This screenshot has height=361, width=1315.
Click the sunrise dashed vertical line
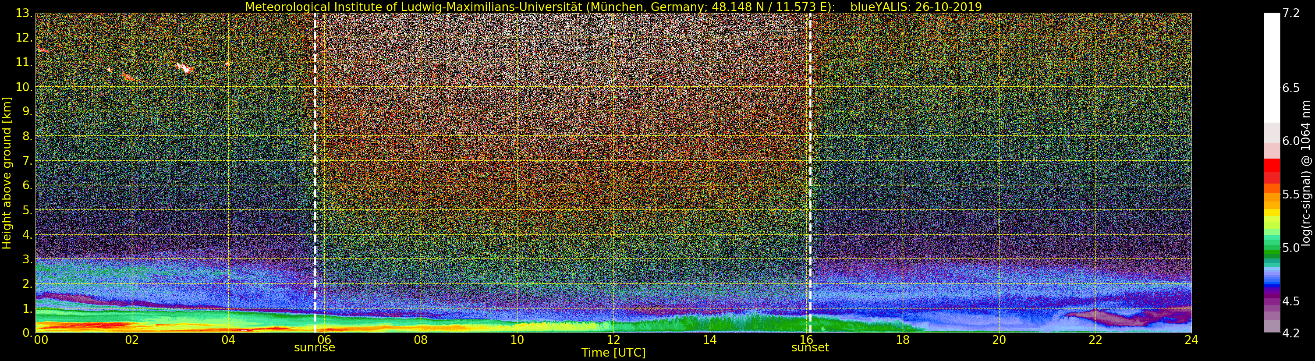[315, 173]
